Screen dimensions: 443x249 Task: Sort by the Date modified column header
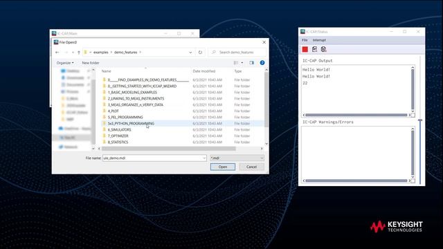point(204,71)
